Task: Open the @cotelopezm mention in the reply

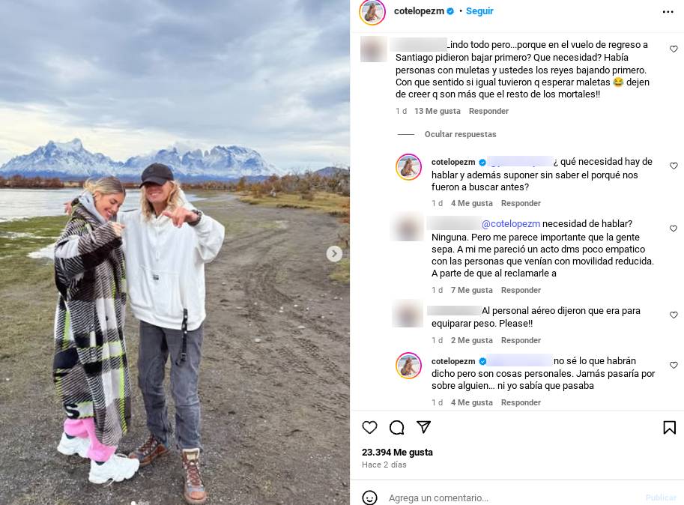Action: (x=511, y=224)
